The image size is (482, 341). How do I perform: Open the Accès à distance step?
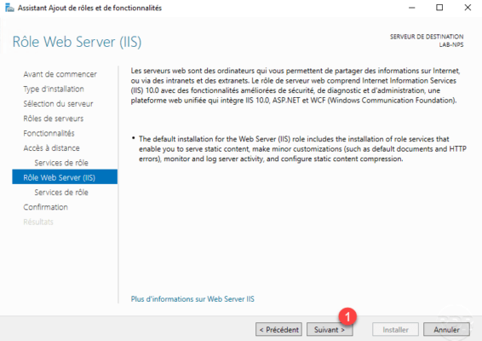tap(51, 148)
